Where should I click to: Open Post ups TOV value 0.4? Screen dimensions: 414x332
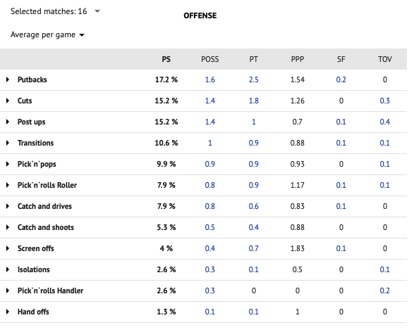coord(384,122)
